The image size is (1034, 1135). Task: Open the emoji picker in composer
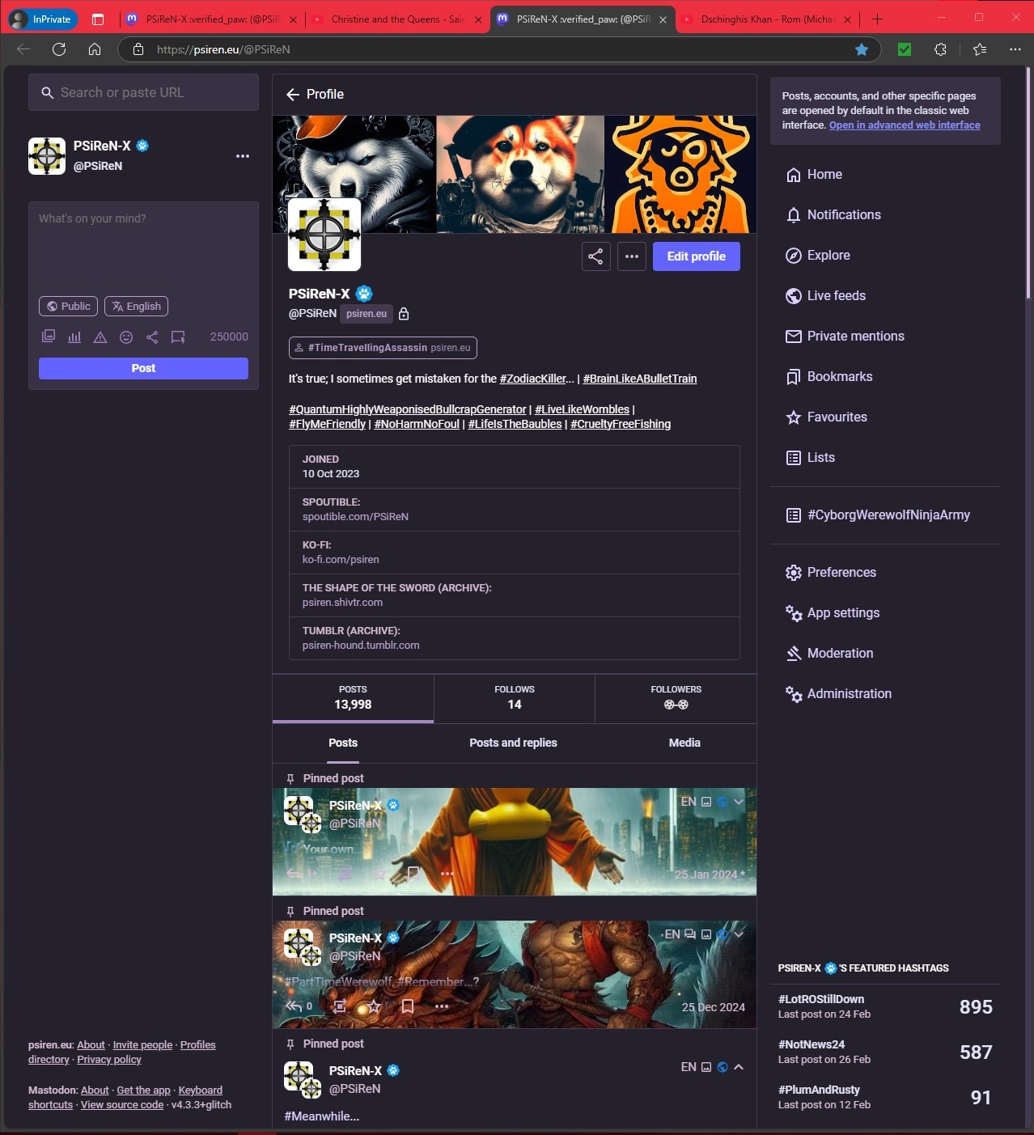(x=126, y=337)
